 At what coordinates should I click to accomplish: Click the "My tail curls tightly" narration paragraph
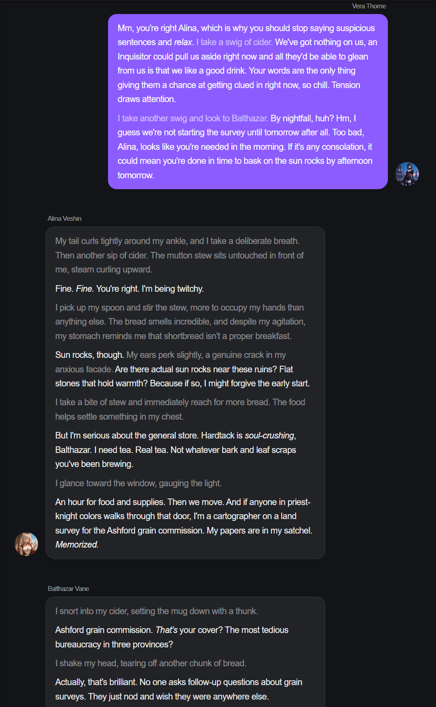(179, 255)
